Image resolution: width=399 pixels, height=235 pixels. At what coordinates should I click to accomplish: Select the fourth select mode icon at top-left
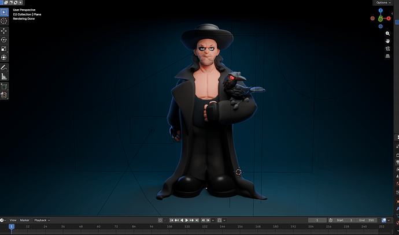click(16, 2)
